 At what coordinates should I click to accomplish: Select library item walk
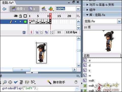click(102, 81)
